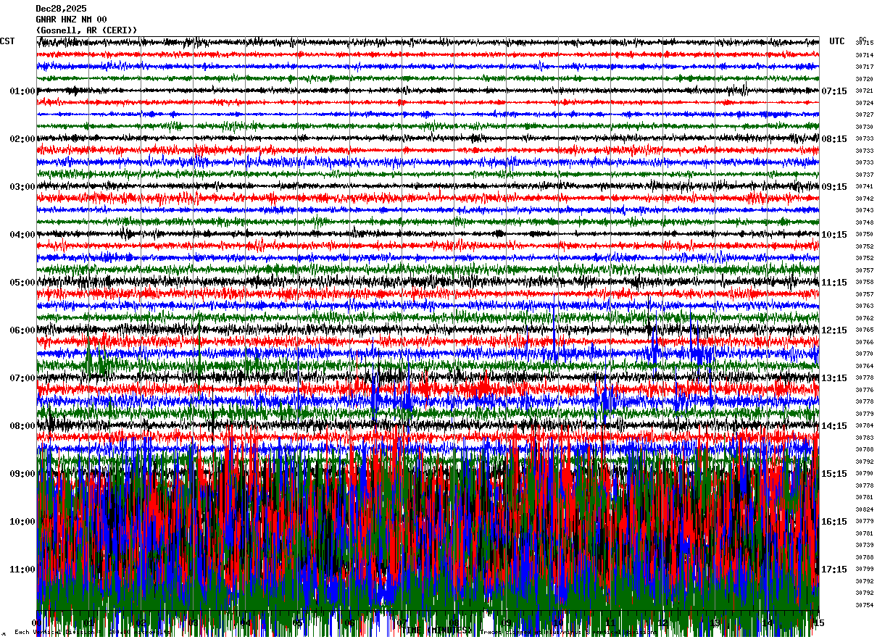Select the 10:00 CST time label
The height and width of the screenshot is (642, 877).
coord(22,522)
